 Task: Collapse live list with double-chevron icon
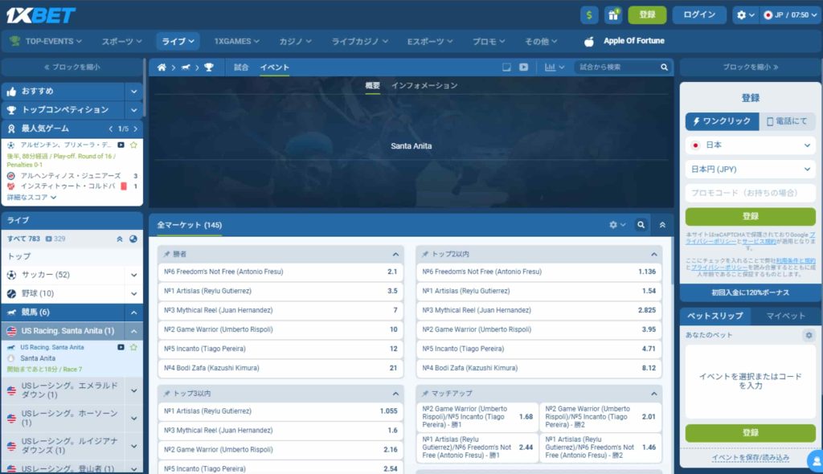pyautogui.click(x=120, y=239)
